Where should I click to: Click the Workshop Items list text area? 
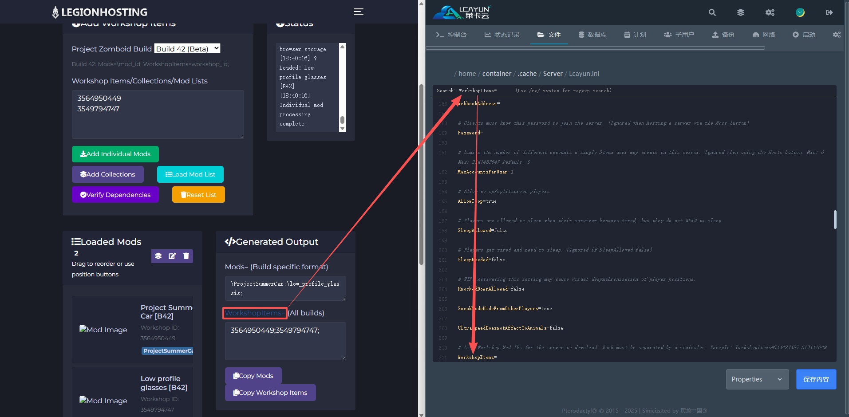click(x=158, y=114)
